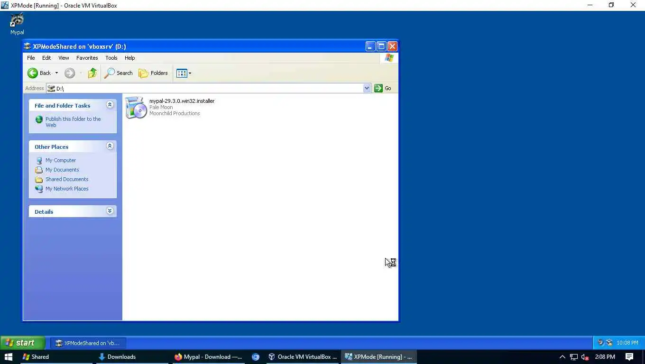Open the Tools menu
The height and width of the screenshot is (364, 645).
pos(111,58)
